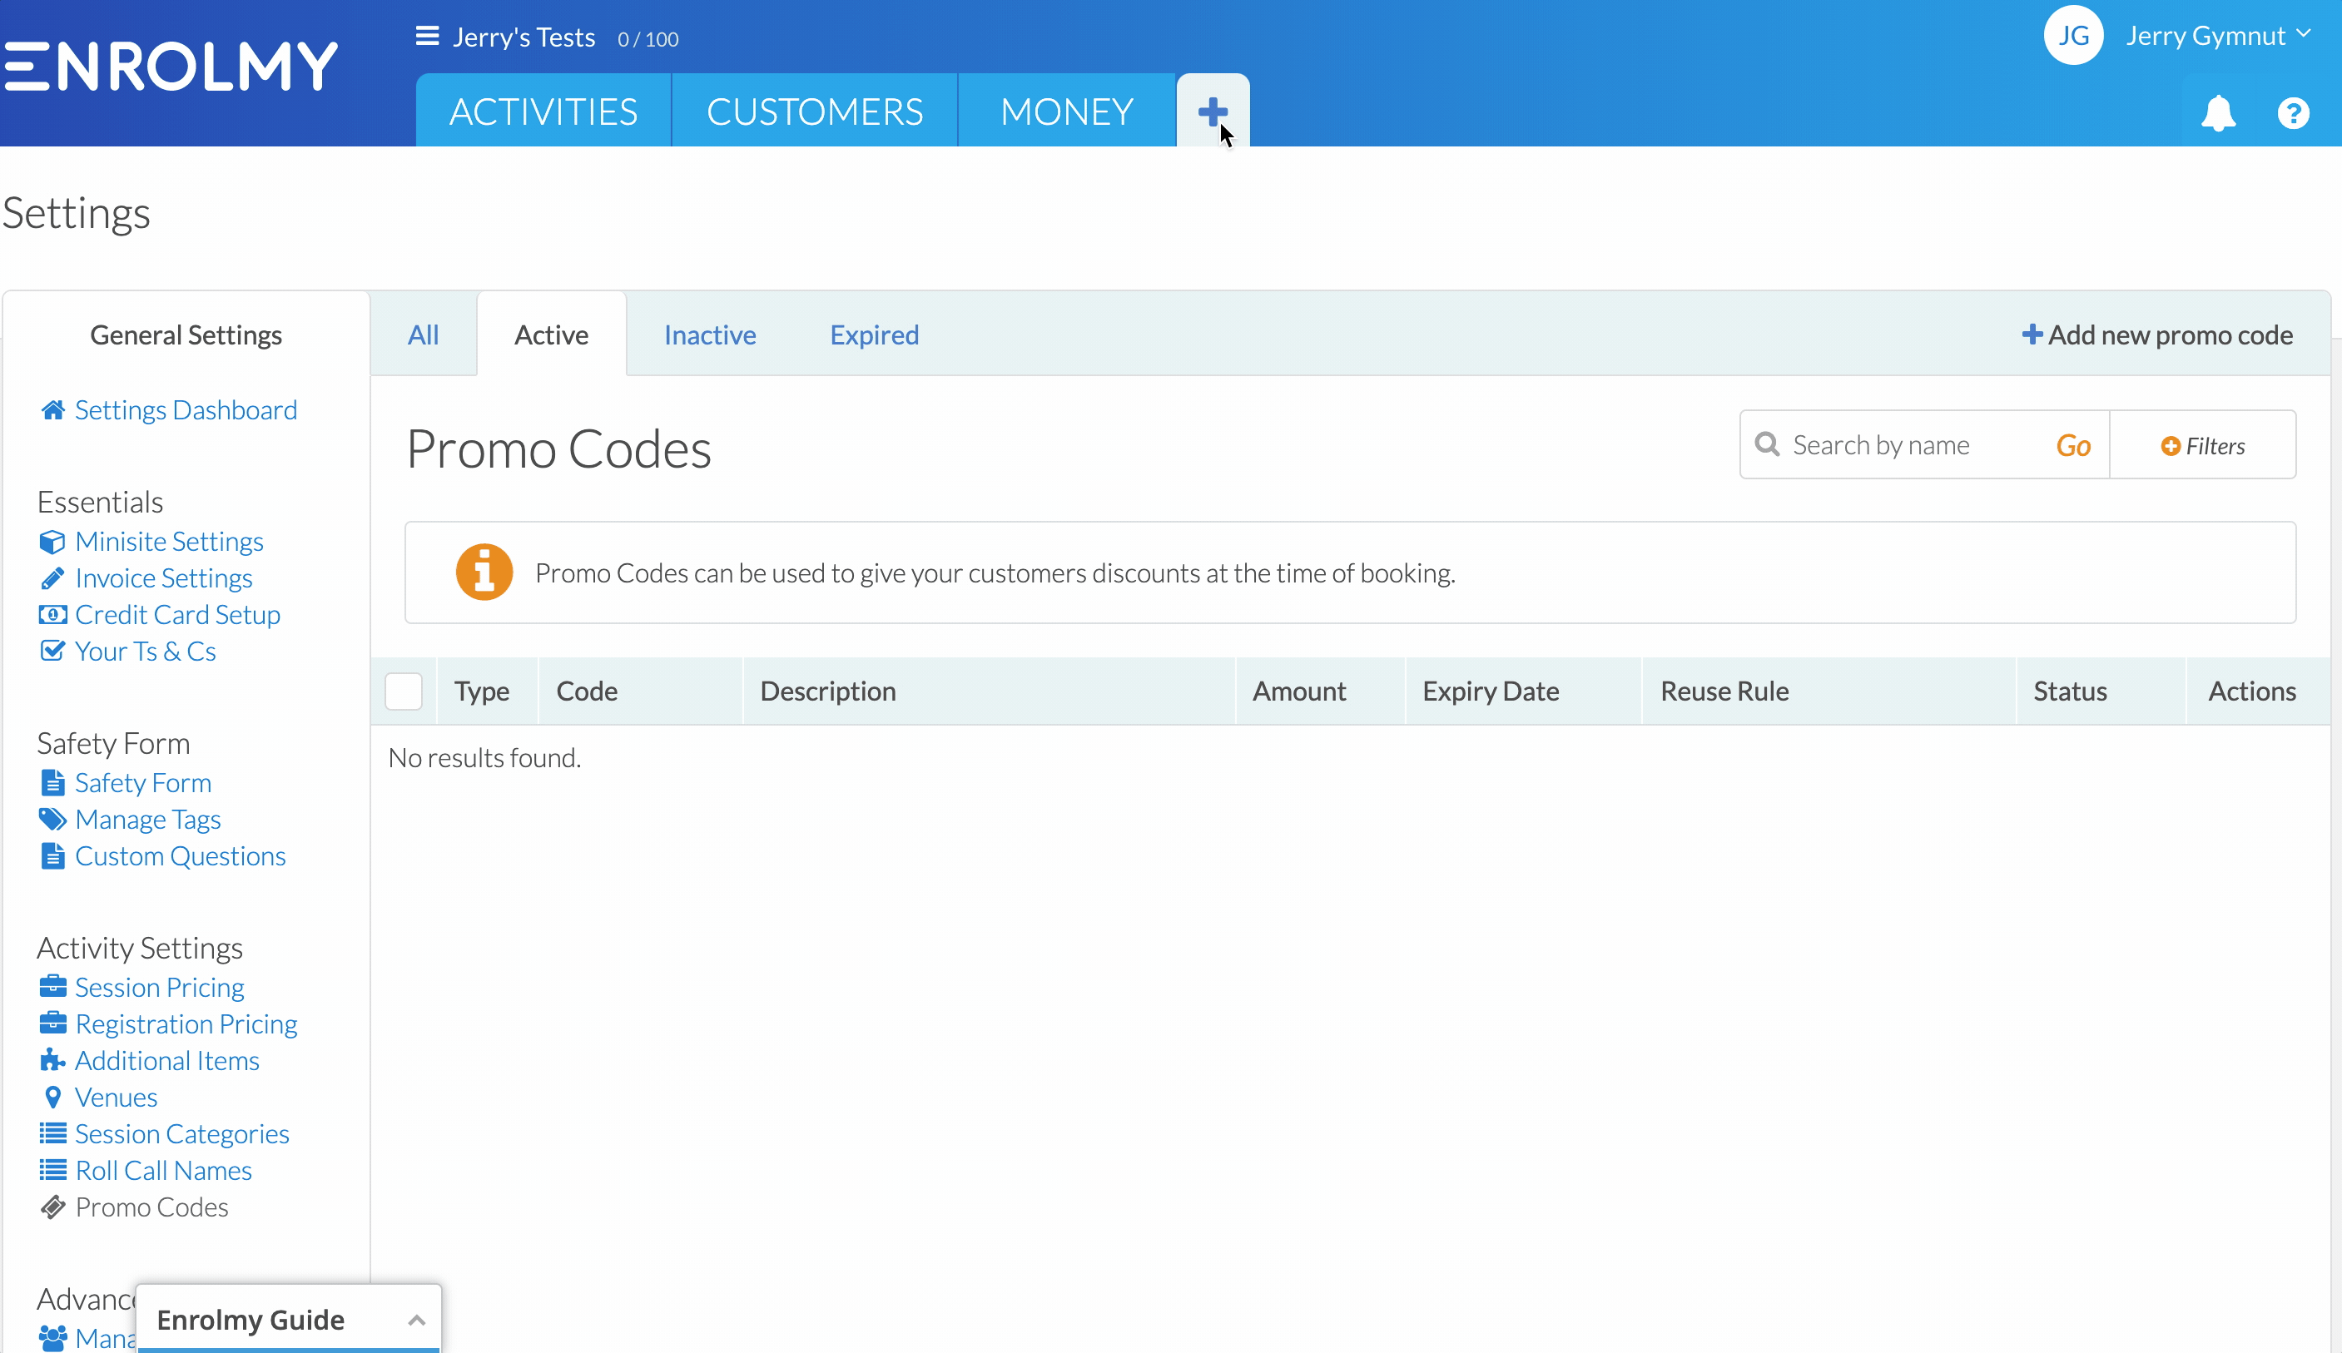Screen dimensions: 2342x1353
Task: Click the users icon under Advanced
Action: [53, 1337]
